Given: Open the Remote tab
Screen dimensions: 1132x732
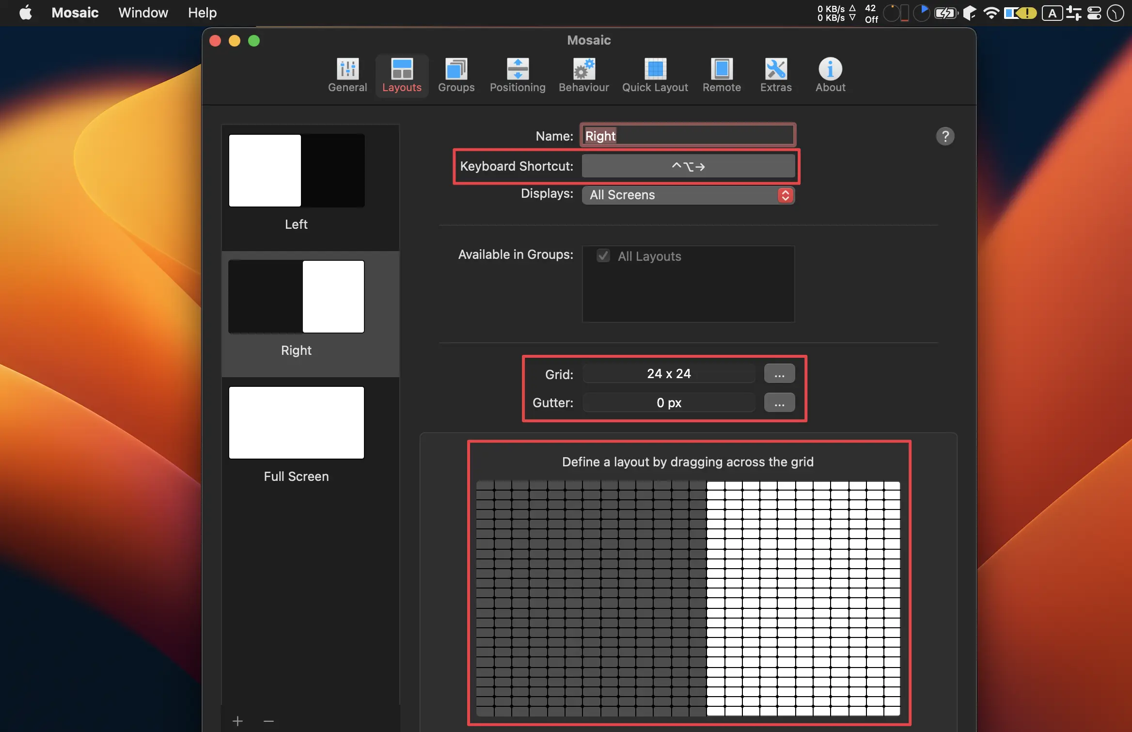Looking at the screenshot, I should (722, 76).
